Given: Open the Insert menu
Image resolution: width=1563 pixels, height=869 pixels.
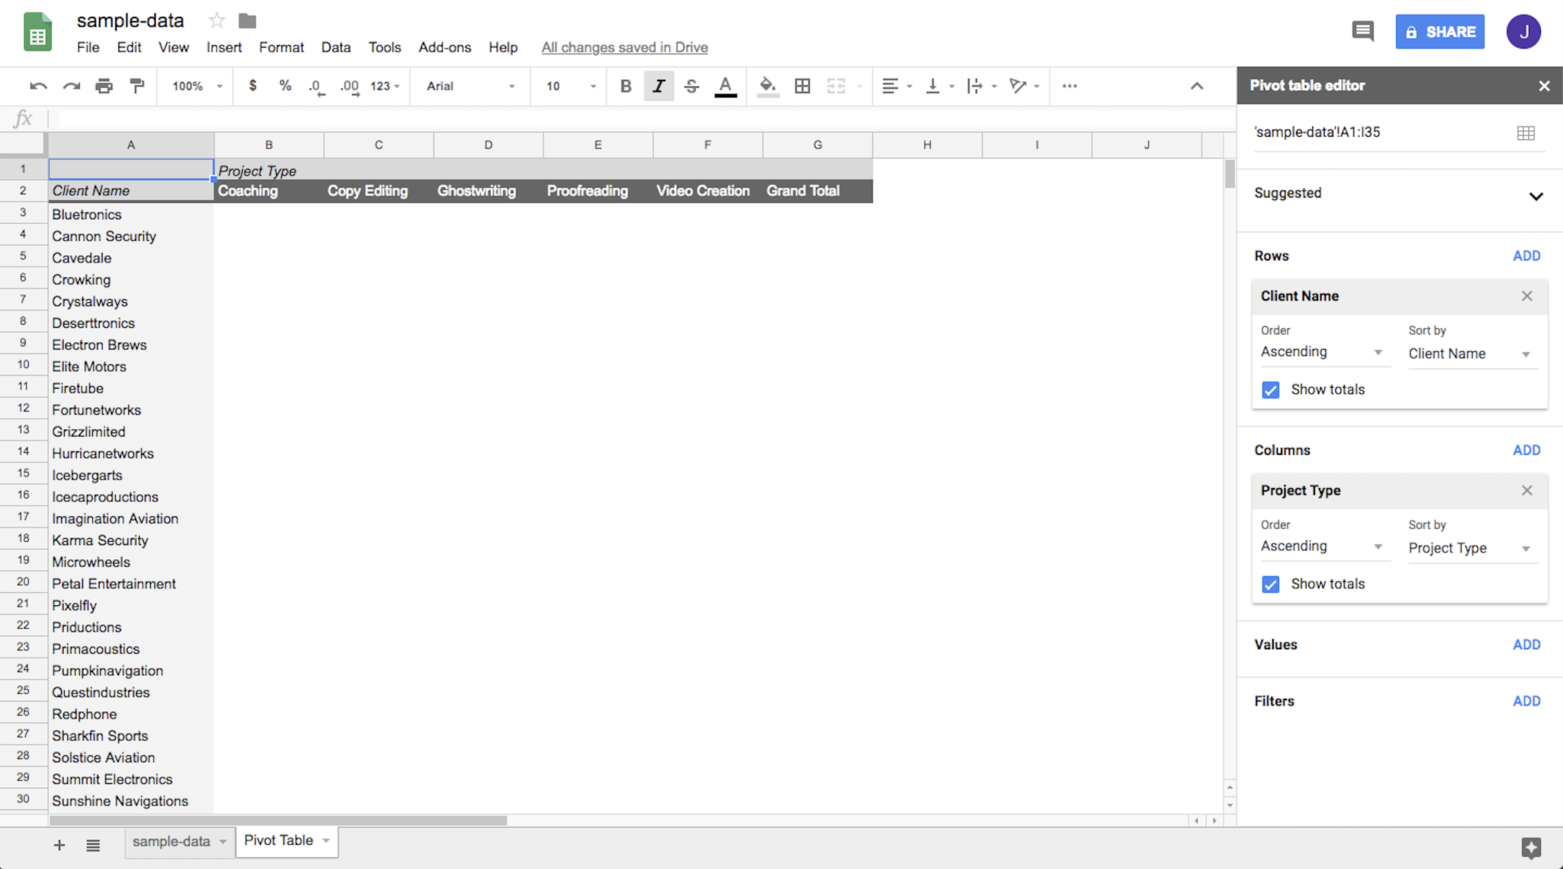Looking at the screenshot, I should tap(221, 47).
